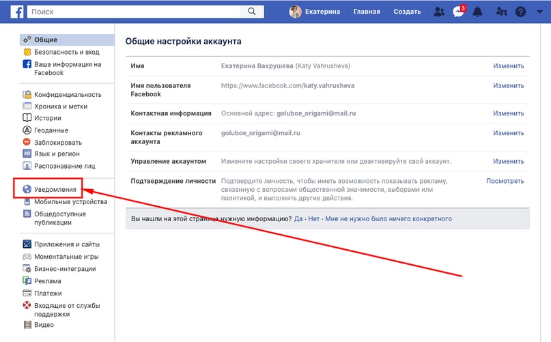Click shield icon beside Безопасность и вход

coord(27,52)
